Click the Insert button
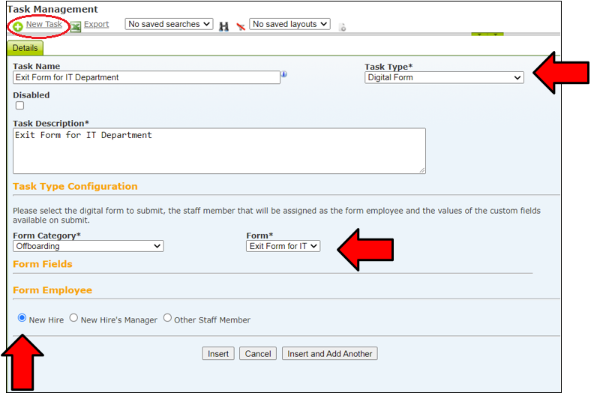Screen dimensions: 591x393 (217, 353)
